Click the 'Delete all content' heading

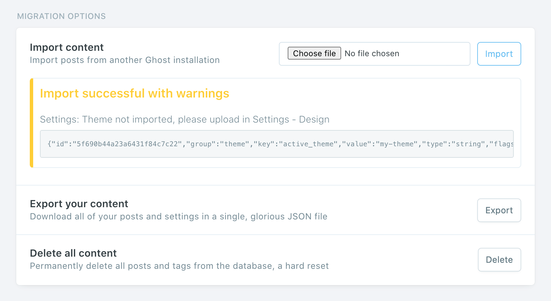click(x=73, y=253)
